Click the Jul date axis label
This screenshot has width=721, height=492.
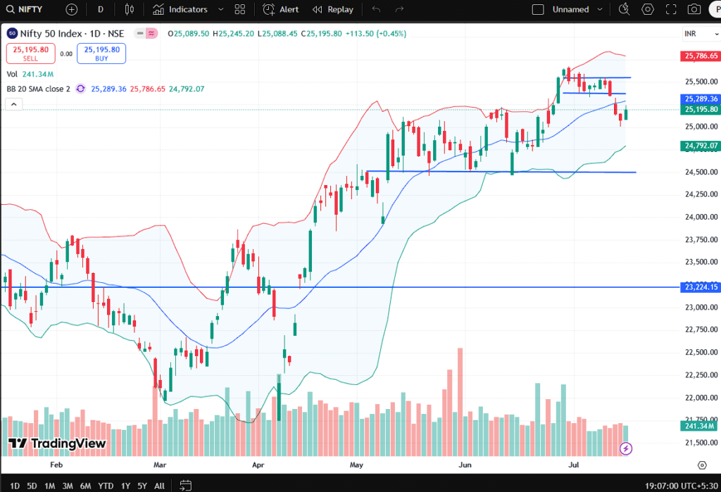[573, 465]
